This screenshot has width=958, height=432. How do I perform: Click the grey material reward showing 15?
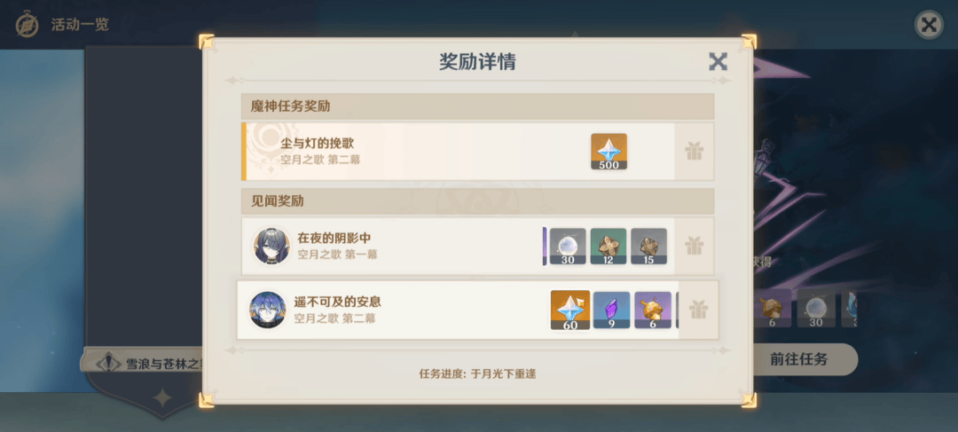(648, 247)
